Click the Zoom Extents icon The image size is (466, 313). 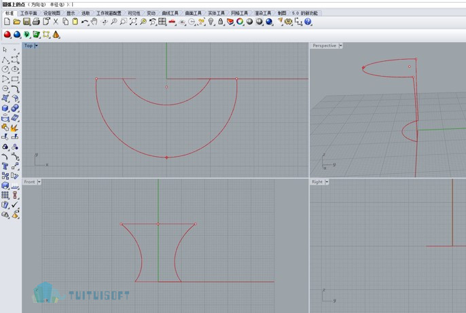pos(133,22)
